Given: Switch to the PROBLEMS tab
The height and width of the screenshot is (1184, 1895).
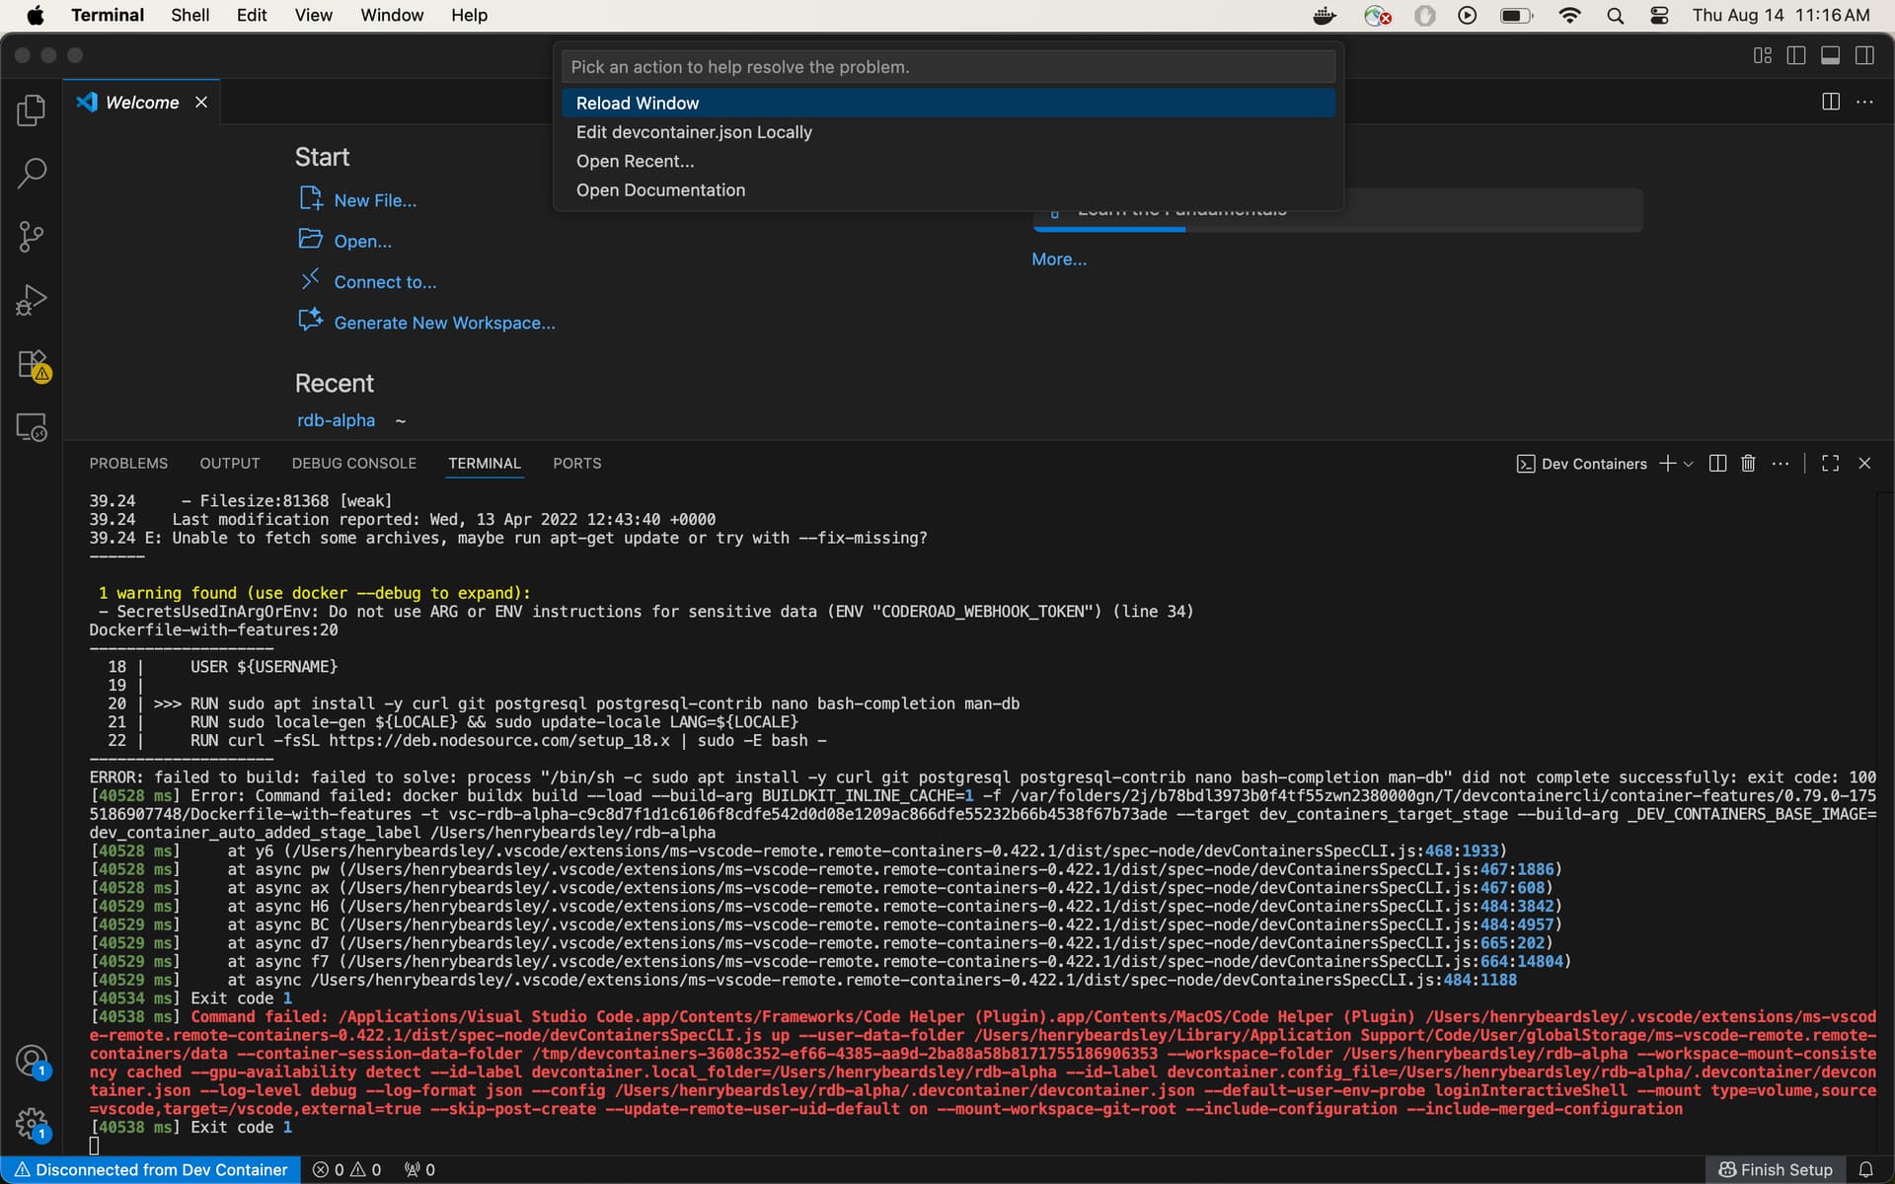Looking at the screenshot, I should coord(127,463).
